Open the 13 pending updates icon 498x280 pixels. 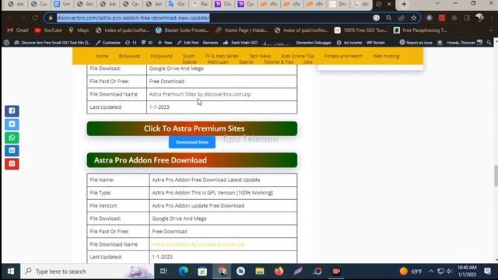pos(131,43)
